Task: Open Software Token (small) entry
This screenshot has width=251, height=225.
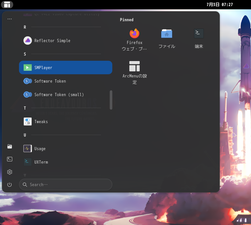Action: tap(66, 94)
